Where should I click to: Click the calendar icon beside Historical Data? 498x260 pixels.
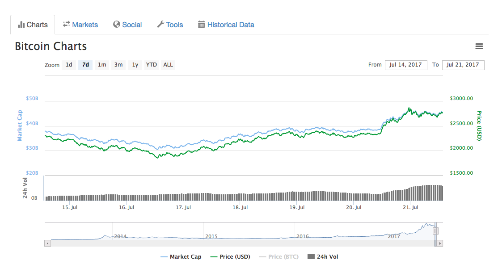(201, 25)
